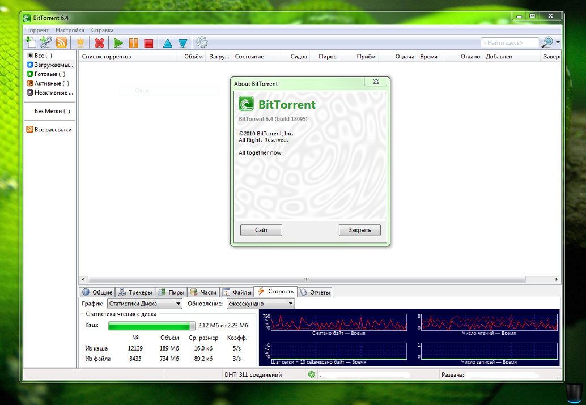Open the Справка menu
This screenshot has height=405, width=586.
coord(103,30)
